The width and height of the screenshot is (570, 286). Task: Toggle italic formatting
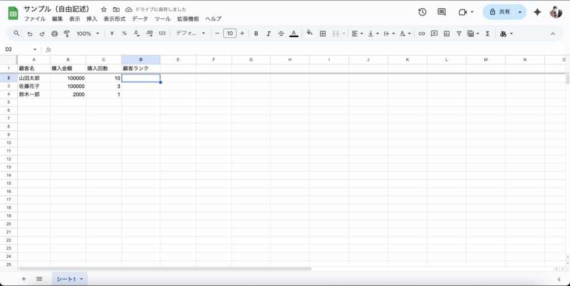[269, 34]
